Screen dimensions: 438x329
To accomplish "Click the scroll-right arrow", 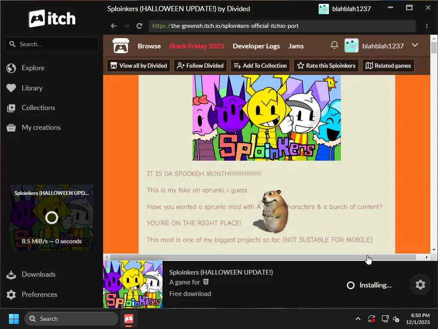I will [426, 257].
